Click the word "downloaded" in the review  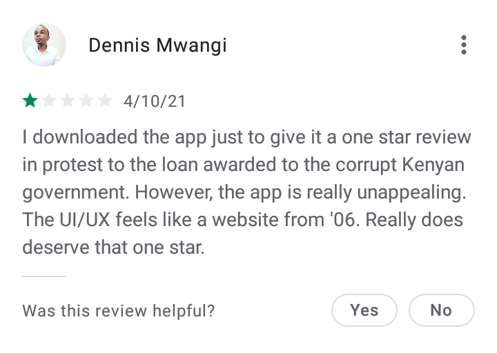pos(86,137)
